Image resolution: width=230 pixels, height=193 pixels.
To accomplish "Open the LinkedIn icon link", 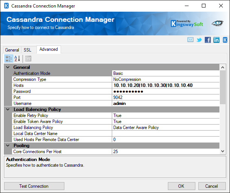I will click(x=216, y=40).
